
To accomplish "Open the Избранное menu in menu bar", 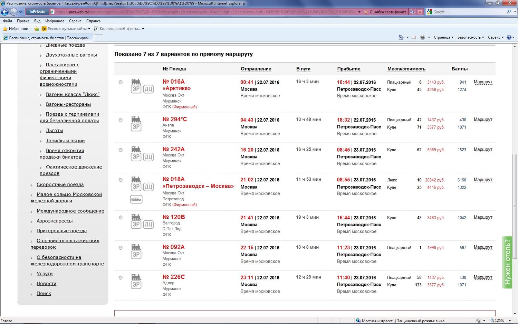I will pos(55,21).
